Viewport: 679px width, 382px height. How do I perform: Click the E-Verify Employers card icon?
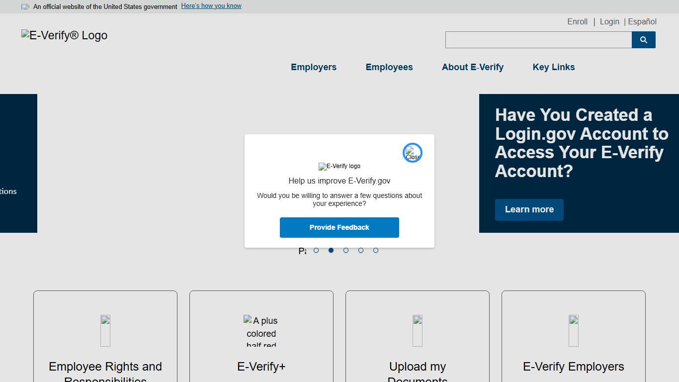click(573, 330)
